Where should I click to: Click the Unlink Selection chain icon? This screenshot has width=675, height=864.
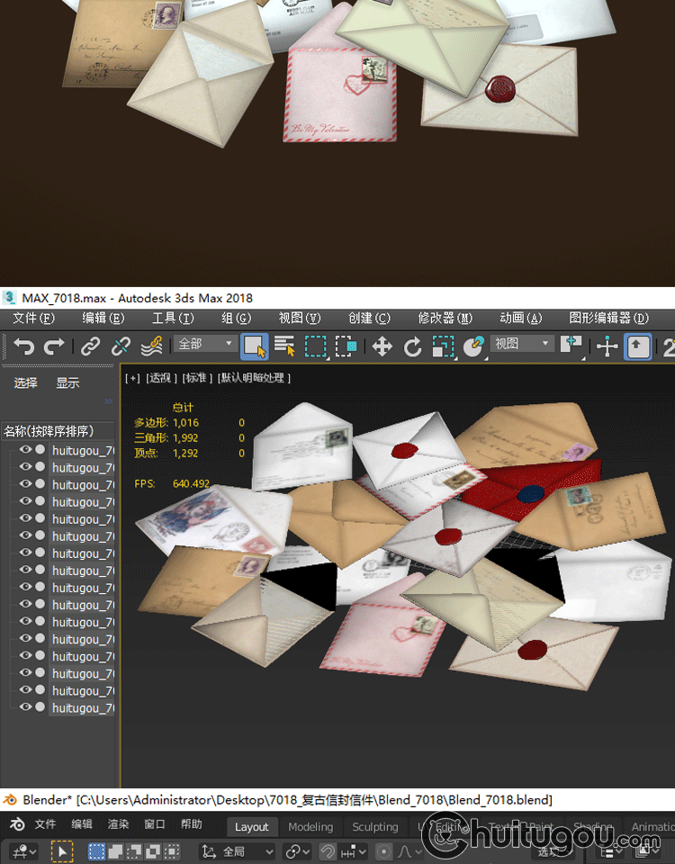pyautogui.click(x=121, y=346)
